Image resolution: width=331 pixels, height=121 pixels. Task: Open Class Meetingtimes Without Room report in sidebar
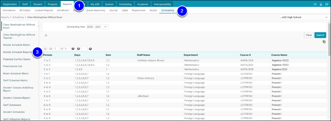click(x=19, y=26)
